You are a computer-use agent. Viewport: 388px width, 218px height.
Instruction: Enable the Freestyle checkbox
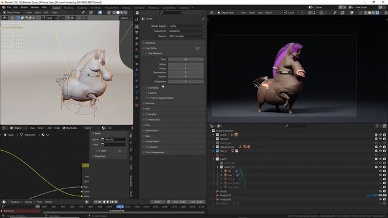point(147,147)
